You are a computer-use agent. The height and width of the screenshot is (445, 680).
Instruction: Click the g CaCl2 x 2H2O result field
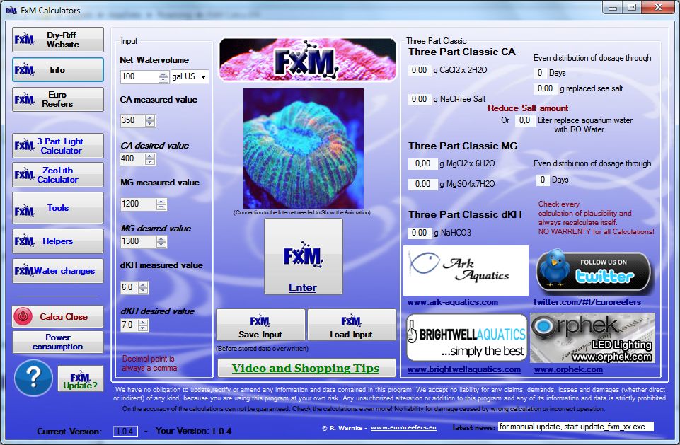pyautogui.click(x=419, y=70)
